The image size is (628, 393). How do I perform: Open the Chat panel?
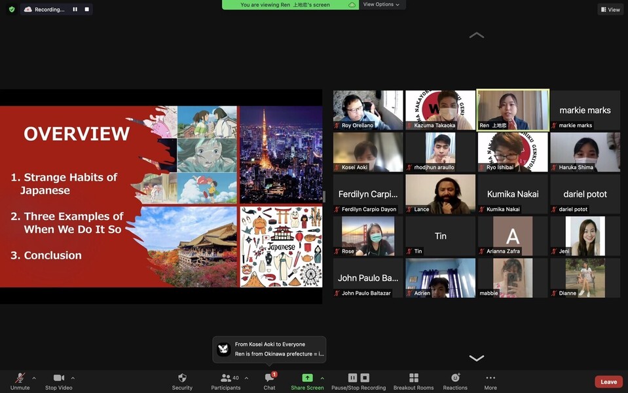(269, 381)
